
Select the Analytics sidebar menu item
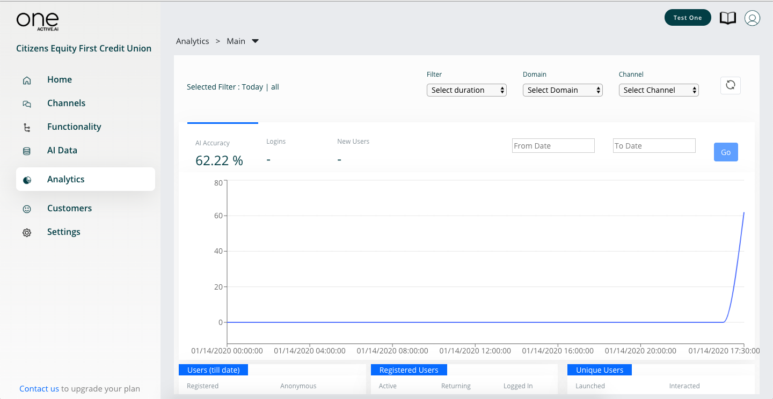(85, 179)
